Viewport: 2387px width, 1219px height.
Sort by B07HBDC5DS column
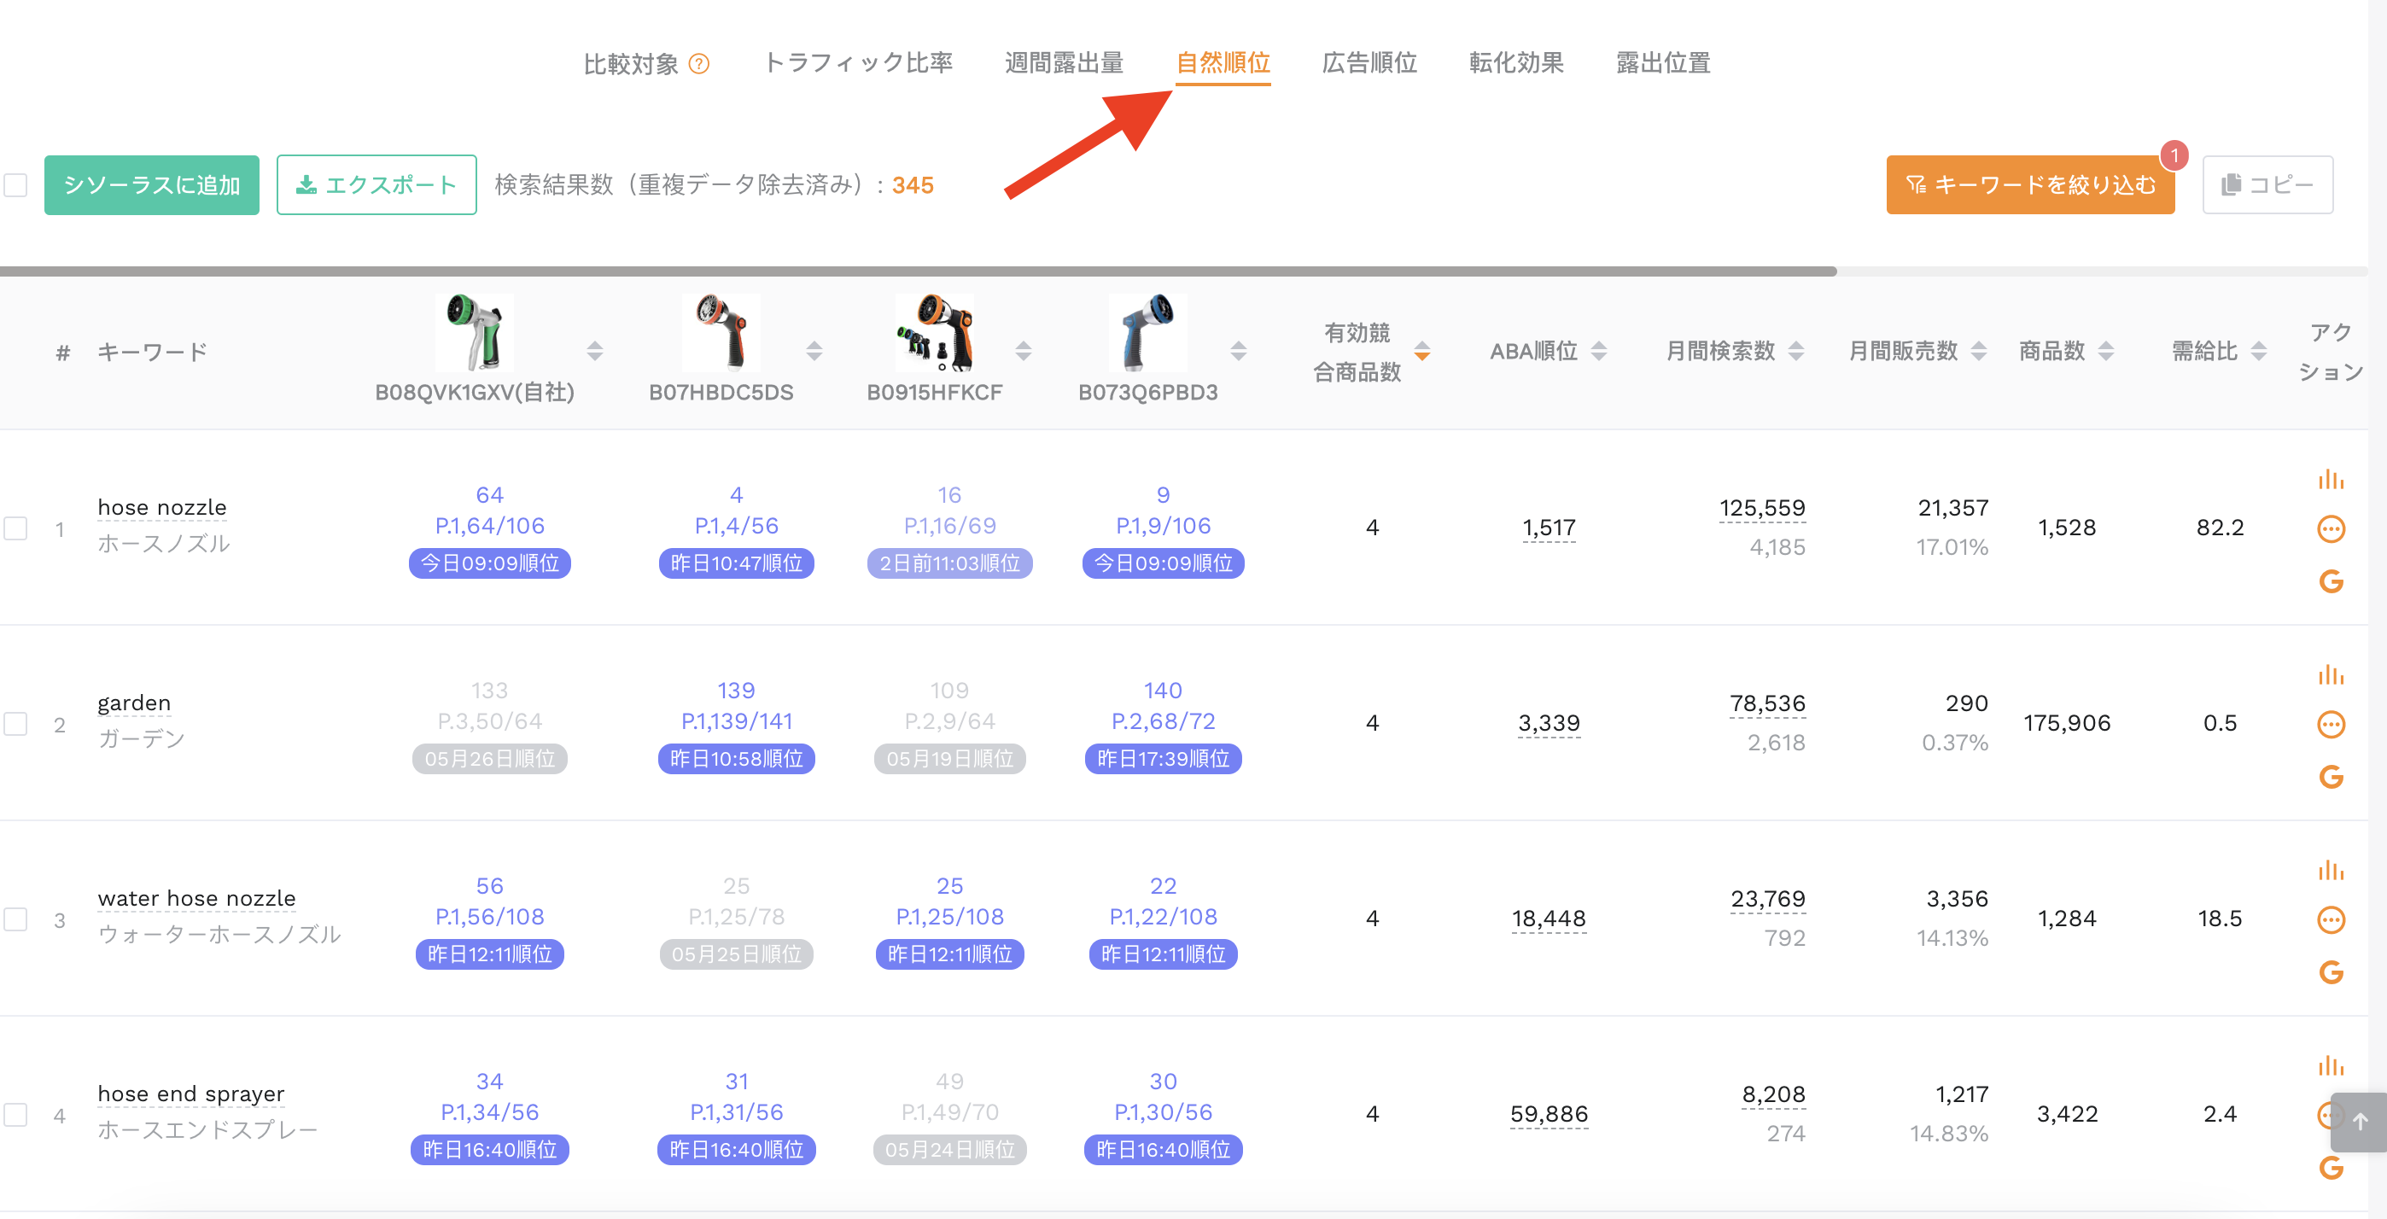(x=814, y=351)
